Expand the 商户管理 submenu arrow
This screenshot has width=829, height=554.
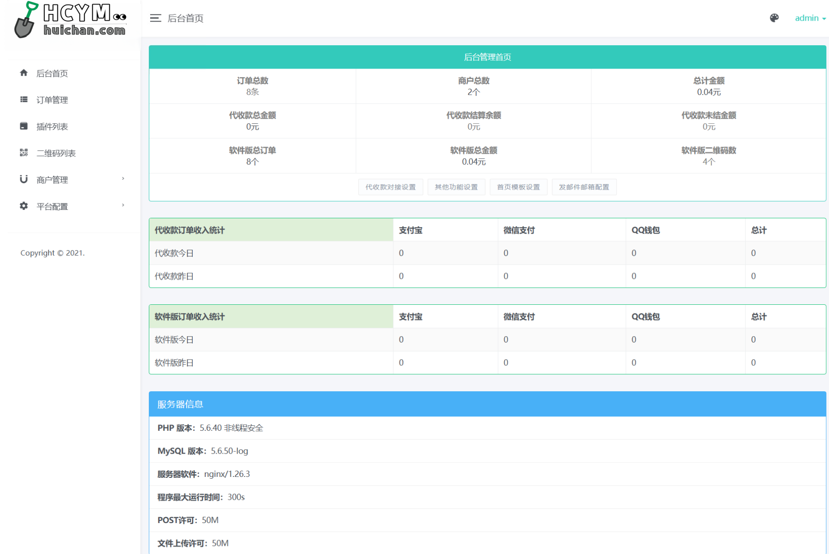pos(123,179)
